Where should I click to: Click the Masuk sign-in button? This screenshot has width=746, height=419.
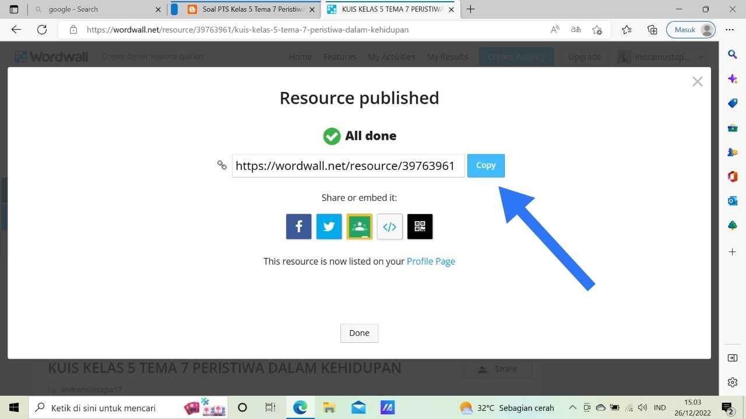tap(691, 30)
